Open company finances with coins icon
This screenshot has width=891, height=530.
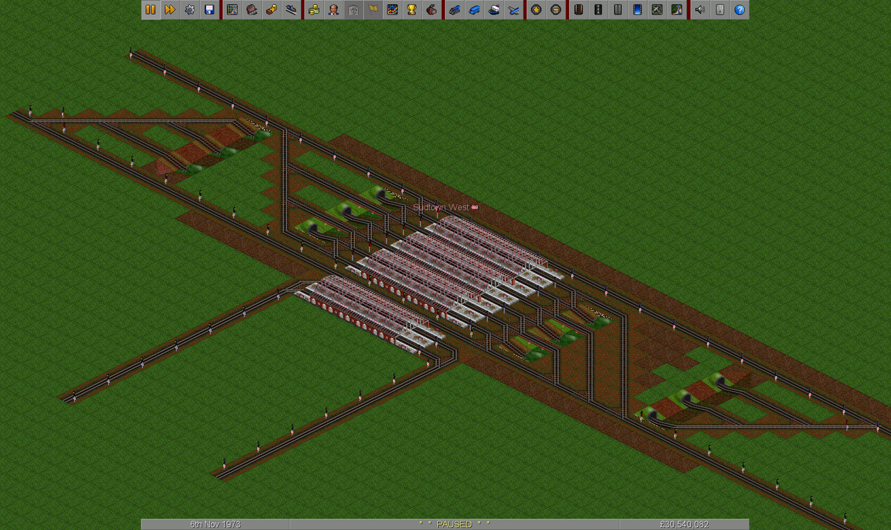click(314, 10)
